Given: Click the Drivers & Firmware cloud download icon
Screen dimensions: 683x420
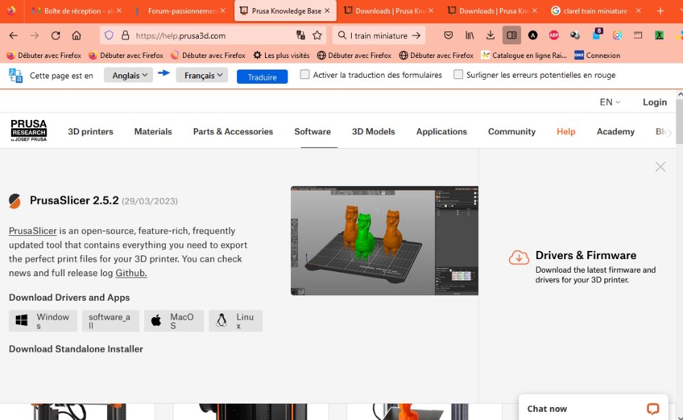Looking at the screenshot, I should [519, 258].
